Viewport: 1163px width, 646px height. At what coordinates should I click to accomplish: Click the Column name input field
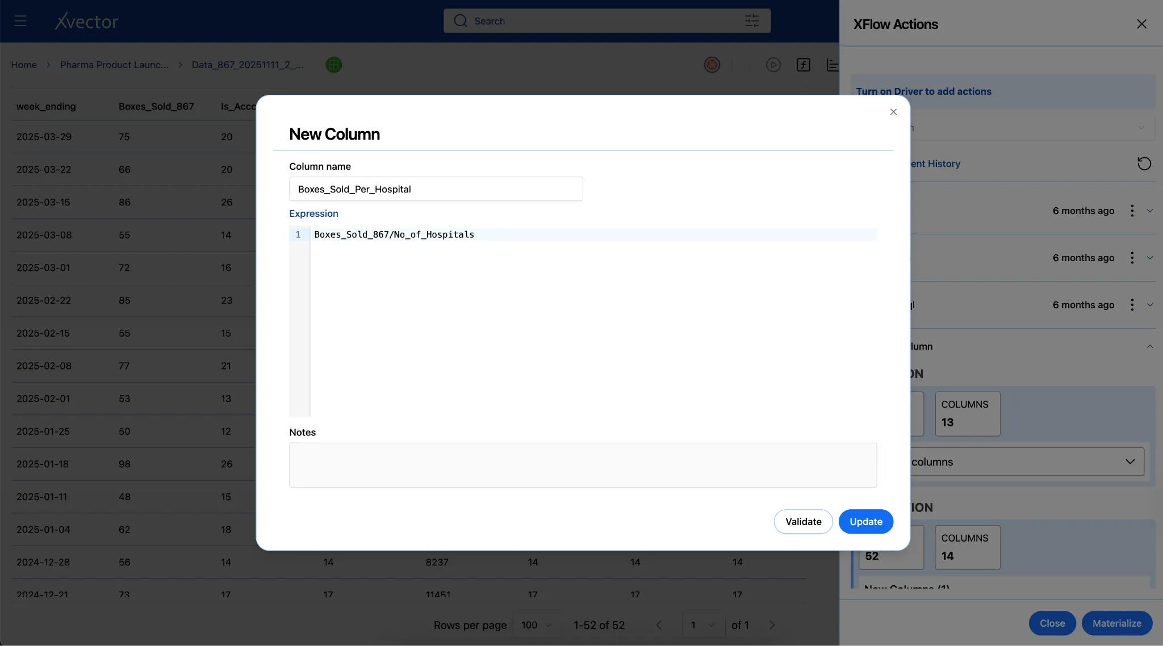click(x=436, y=189)
